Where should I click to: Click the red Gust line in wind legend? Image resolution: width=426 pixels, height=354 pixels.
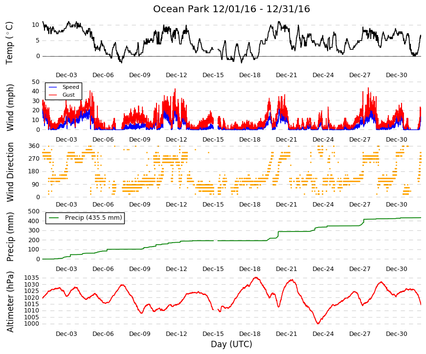[53, 95]
